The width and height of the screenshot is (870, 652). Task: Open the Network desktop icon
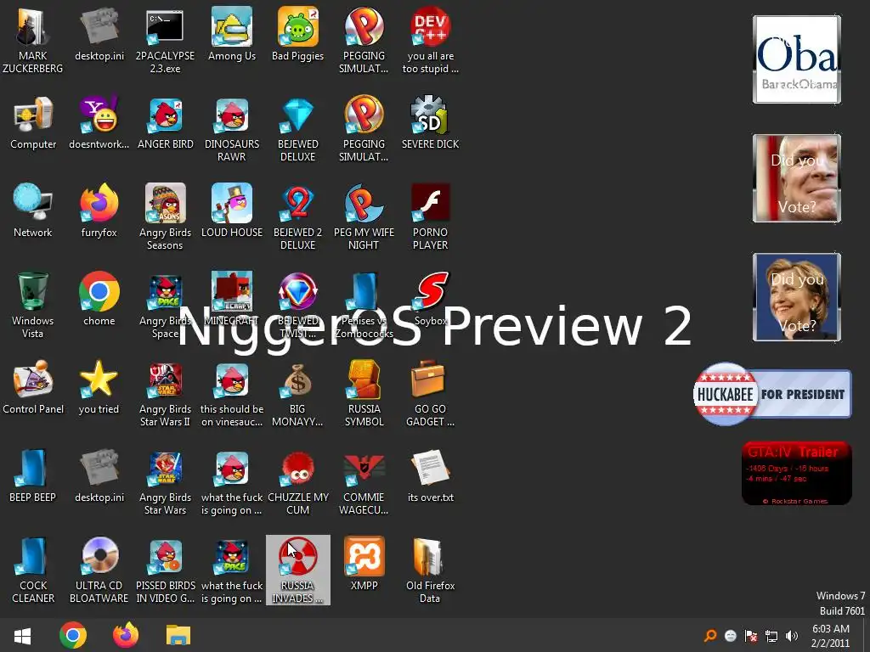pos(33,211)
